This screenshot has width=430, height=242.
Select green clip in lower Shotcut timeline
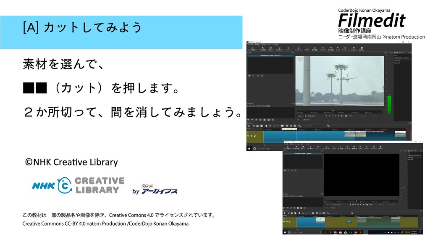click(379, 223)
